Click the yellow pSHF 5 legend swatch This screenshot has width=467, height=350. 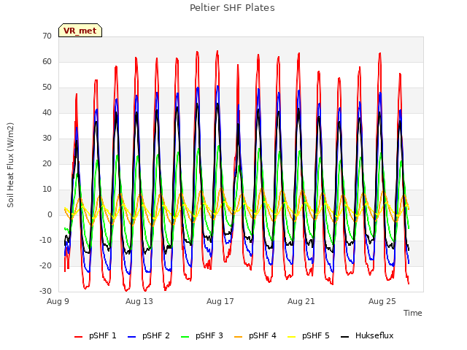click(x=292, y=337)
